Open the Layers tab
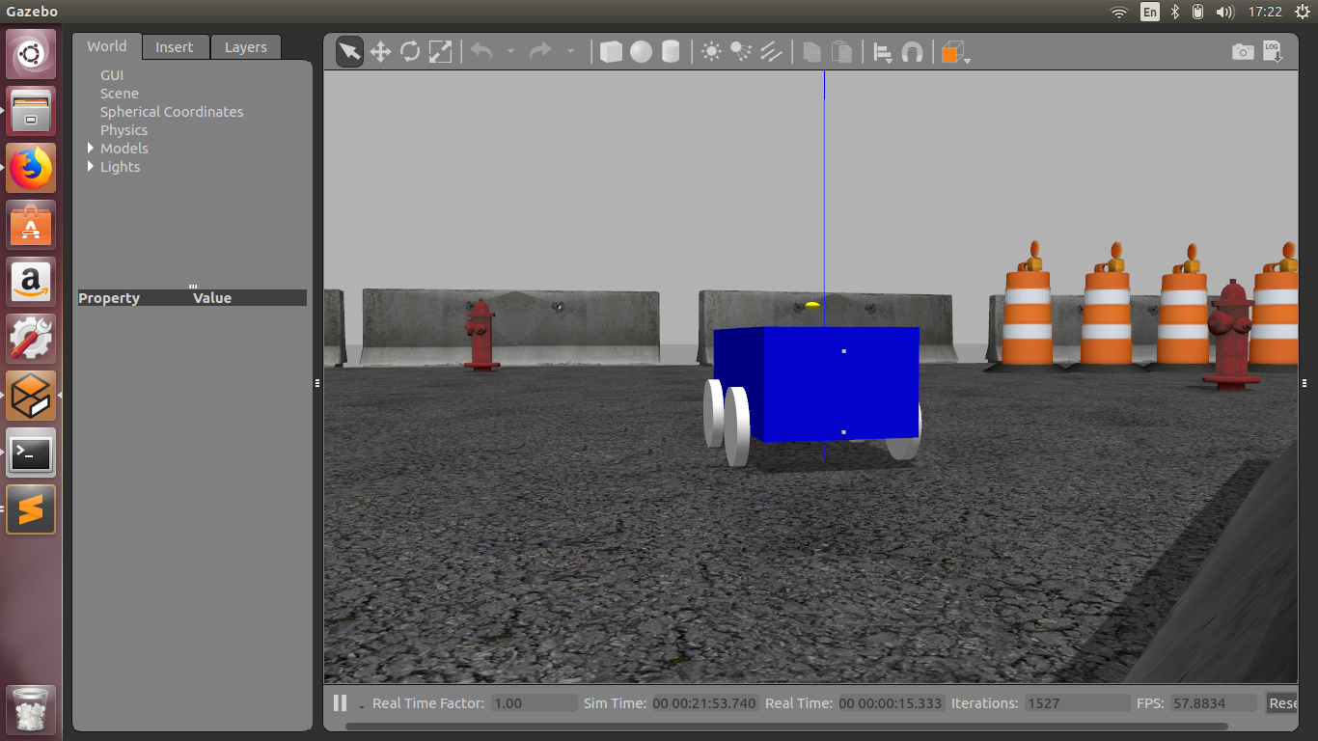Viewport: 1318px width, 741px height. click(245, 46)
